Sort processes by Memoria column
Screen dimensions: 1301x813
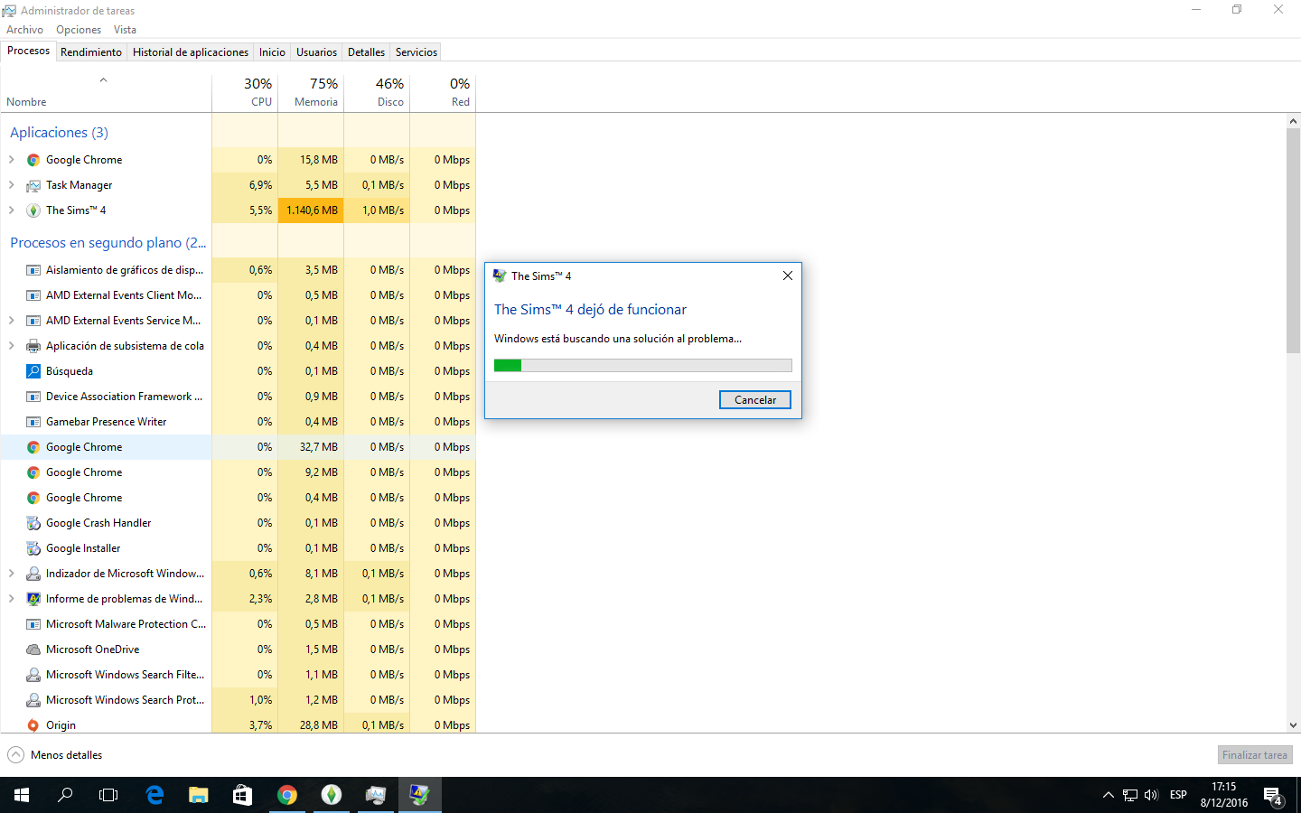click(x=311, y=92)
